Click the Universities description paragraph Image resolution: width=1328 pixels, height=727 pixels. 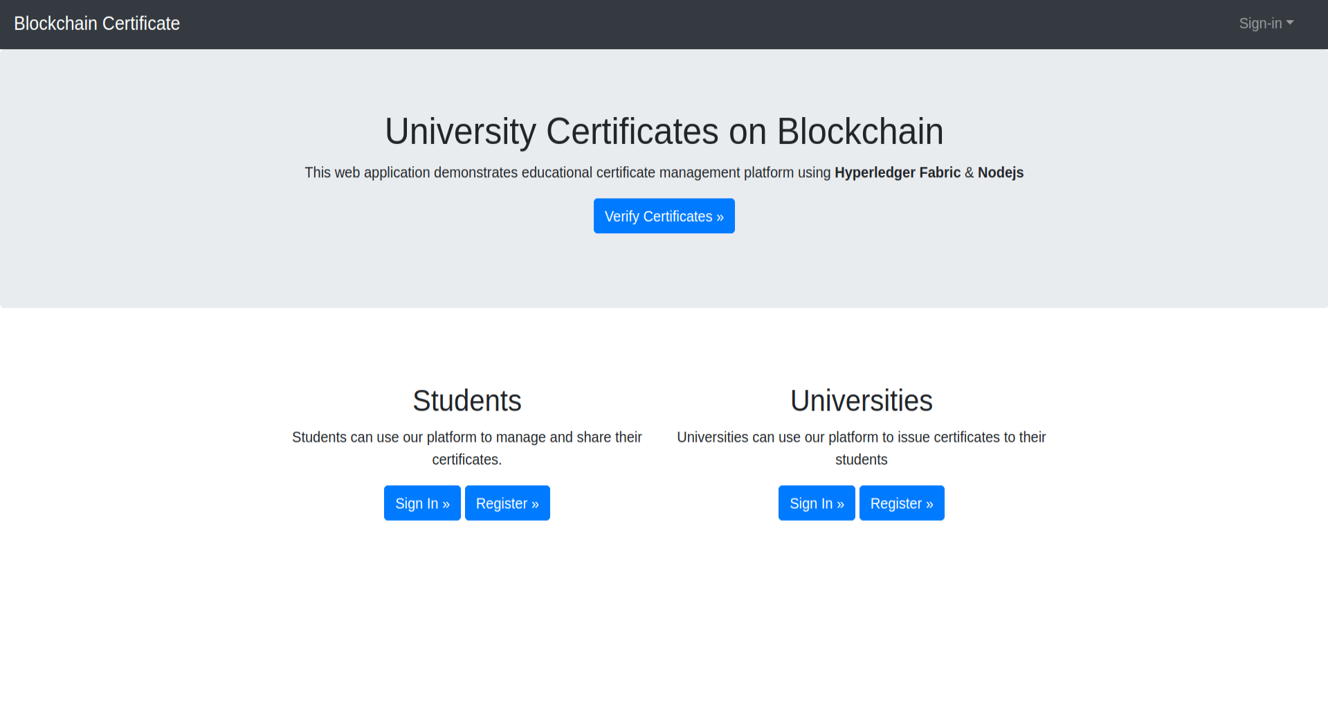click(862, 448)
